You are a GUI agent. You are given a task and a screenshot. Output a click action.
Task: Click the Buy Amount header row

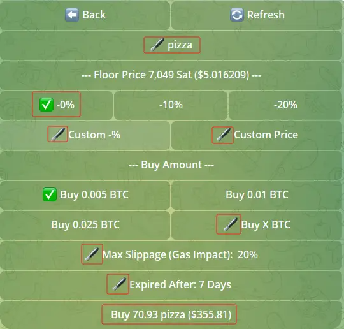coord(171,165)
